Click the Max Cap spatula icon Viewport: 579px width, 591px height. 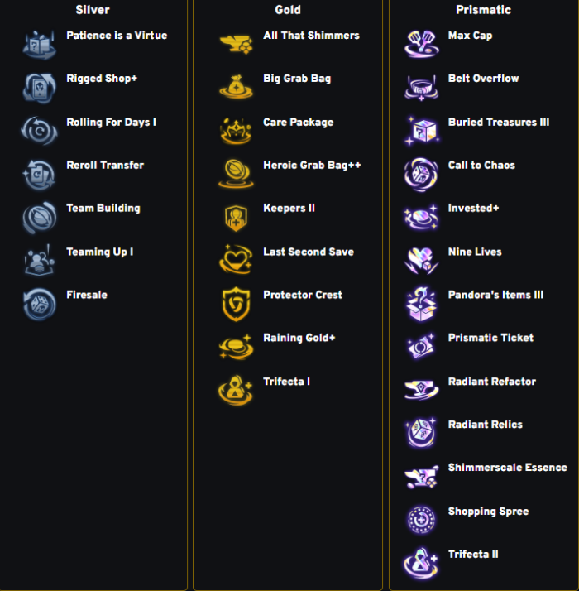pyautogui.click(x=422, y=45)
